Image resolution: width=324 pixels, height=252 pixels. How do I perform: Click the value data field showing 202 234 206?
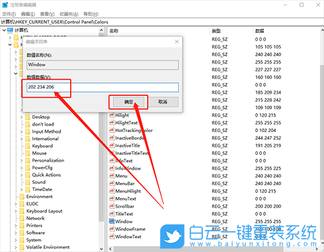[x=102, y=87]
